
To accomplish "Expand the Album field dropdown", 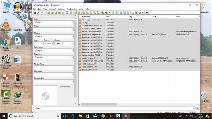I will tap(72, 36).
